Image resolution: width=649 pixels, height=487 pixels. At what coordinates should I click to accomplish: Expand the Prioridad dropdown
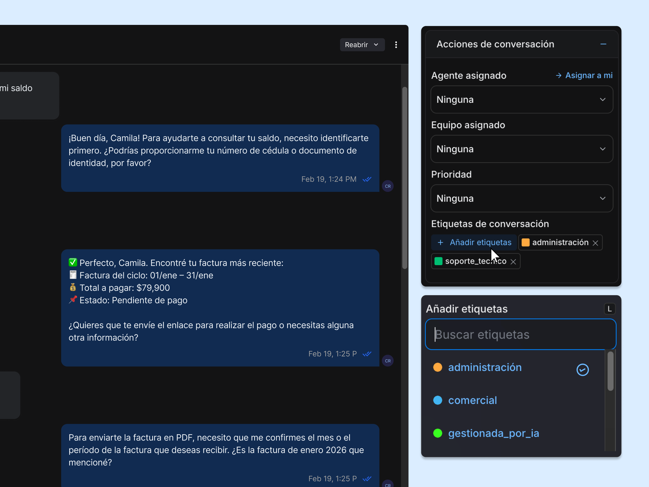click(521, 198)
